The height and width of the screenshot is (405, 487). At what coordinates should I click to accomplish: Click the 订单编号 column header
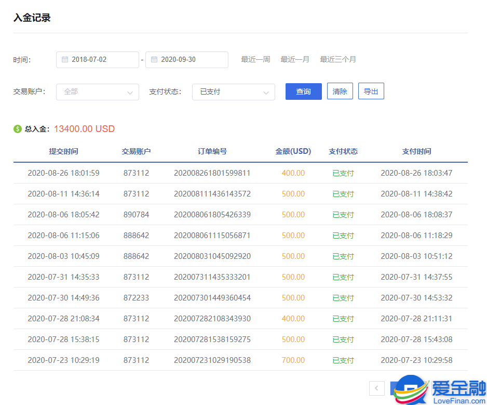[212, 151]
